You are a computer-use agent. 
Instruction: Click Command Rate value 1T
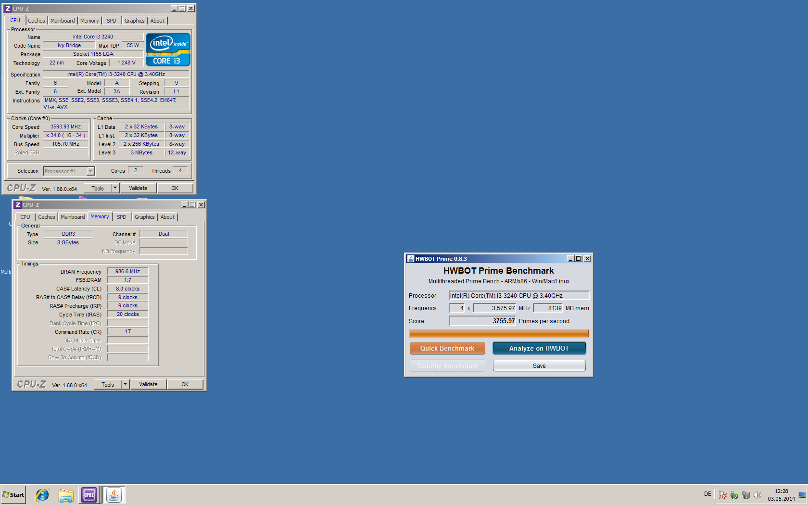[x=128, y=332]
